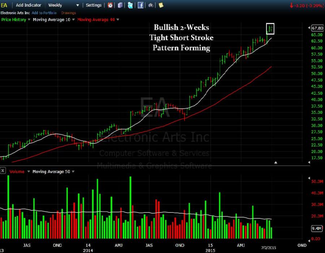The height and width of the screenshot is (253, 325).
Task: Click the white triangle marker below the price chart
Action: [276, 163]
